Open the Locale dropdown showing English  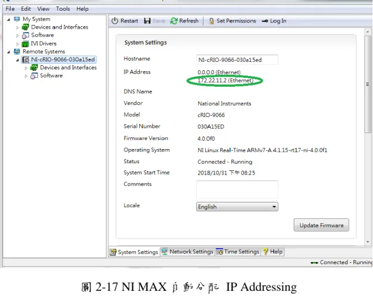pyautogui.click(x=237, y=207)
